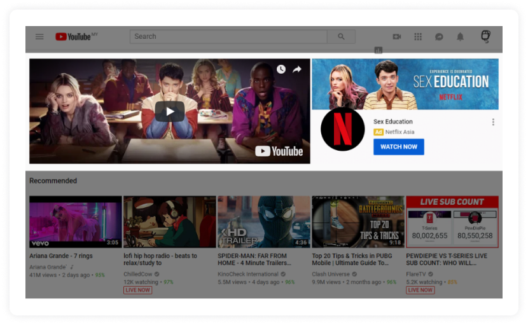The height and width of the screenshot is (325, 528).
Task: Share the masthead video arrow icon
Action: click(296, 69)
